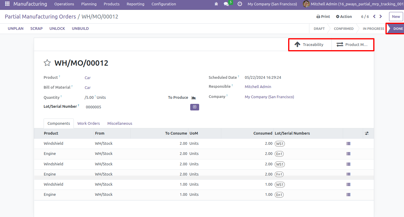Switch to the Work Orders tab
This screenshot has width=404, height=217.
click(88, 123)
